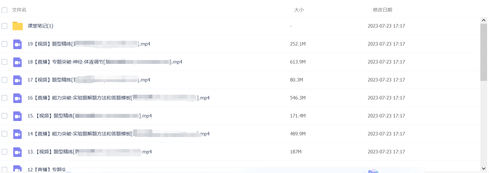Click video icon of file 14 能力突破
The height and width of the screenshot is (173, 489).
17,134
